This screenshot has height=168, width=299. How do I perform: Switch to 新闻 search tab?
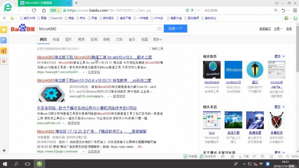(x=94, y=39)
